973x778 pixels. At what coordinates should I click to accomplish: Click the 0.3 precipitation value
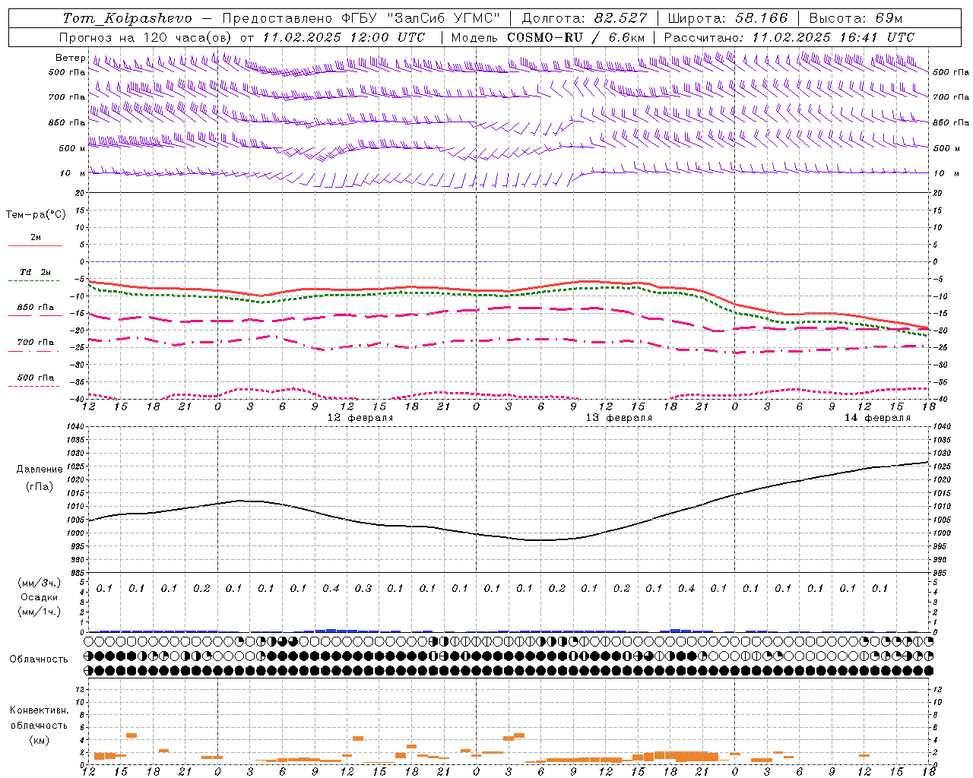363,588
